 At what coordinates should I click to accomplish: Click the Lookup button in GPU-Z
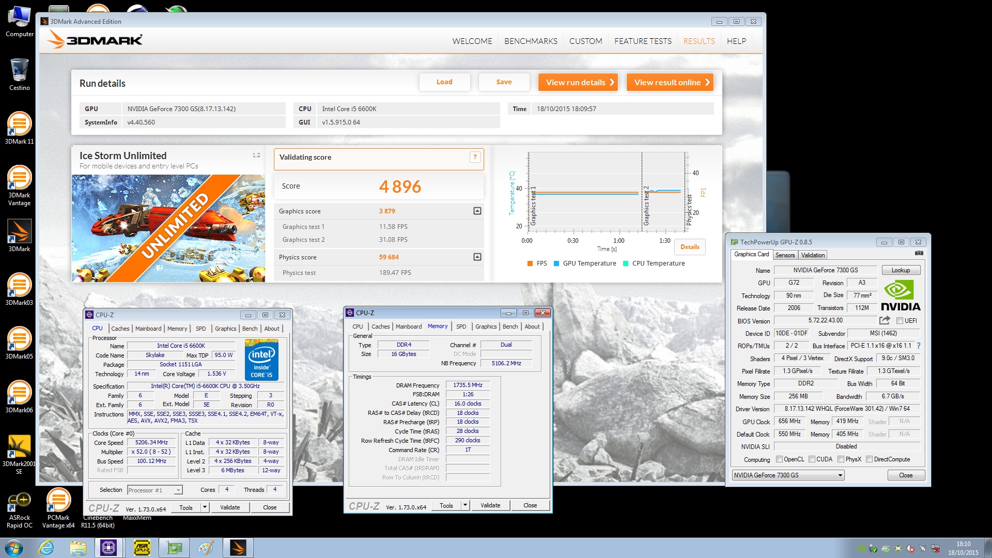[901, 270]
